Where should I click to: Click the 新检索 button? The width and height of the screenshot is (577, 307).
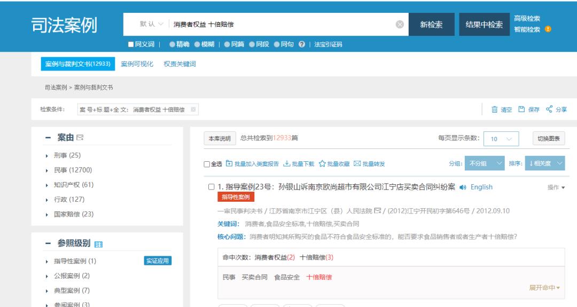coord(431,24)
